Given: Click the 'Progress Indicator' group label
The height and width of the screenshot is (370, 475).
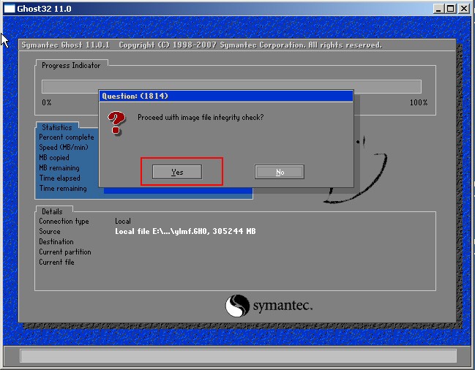Looking at the screenshot, I should [x=71, y=65].
